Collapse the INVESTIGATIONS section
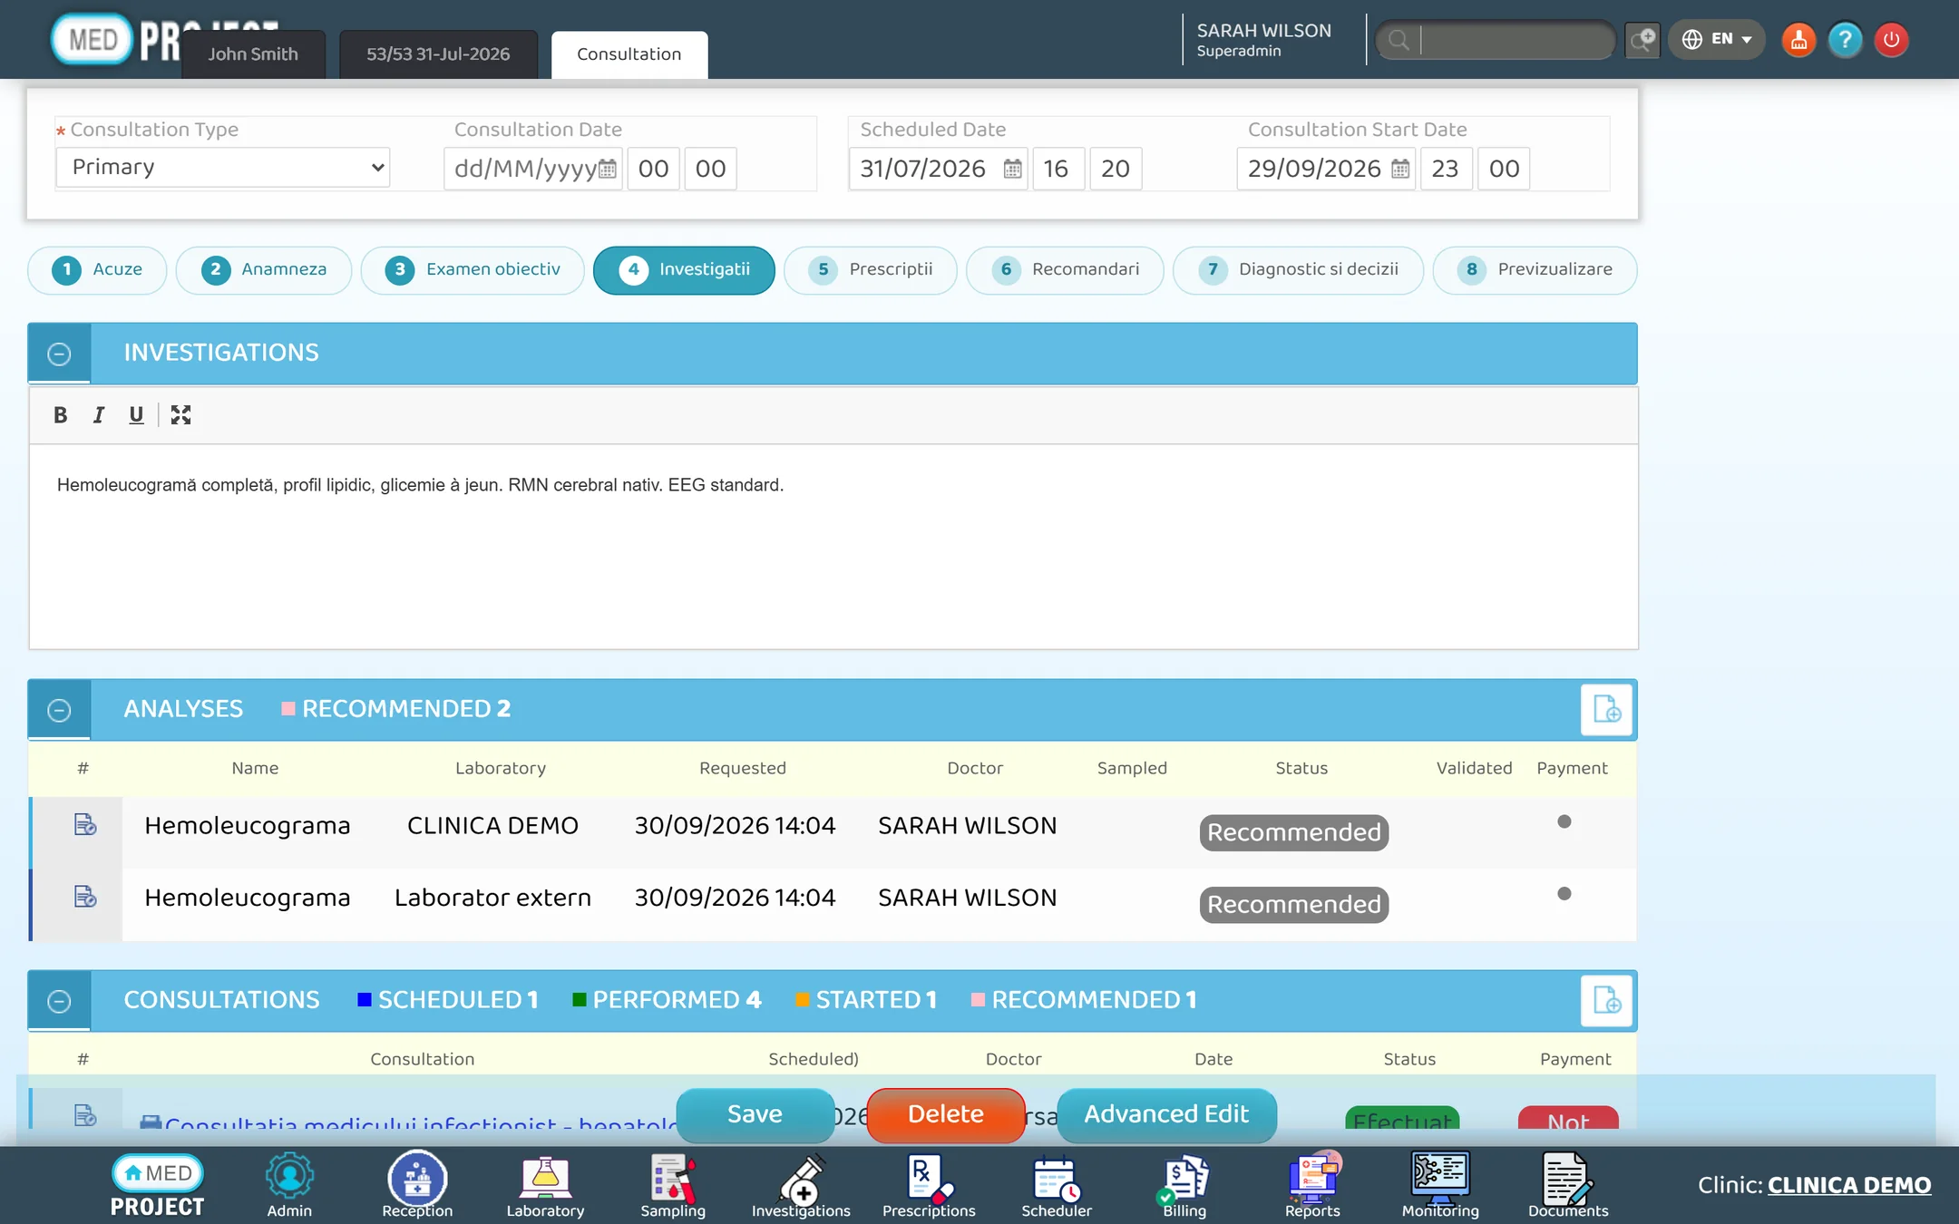Screen dimensions: 1959x1224 coord(59,354)
